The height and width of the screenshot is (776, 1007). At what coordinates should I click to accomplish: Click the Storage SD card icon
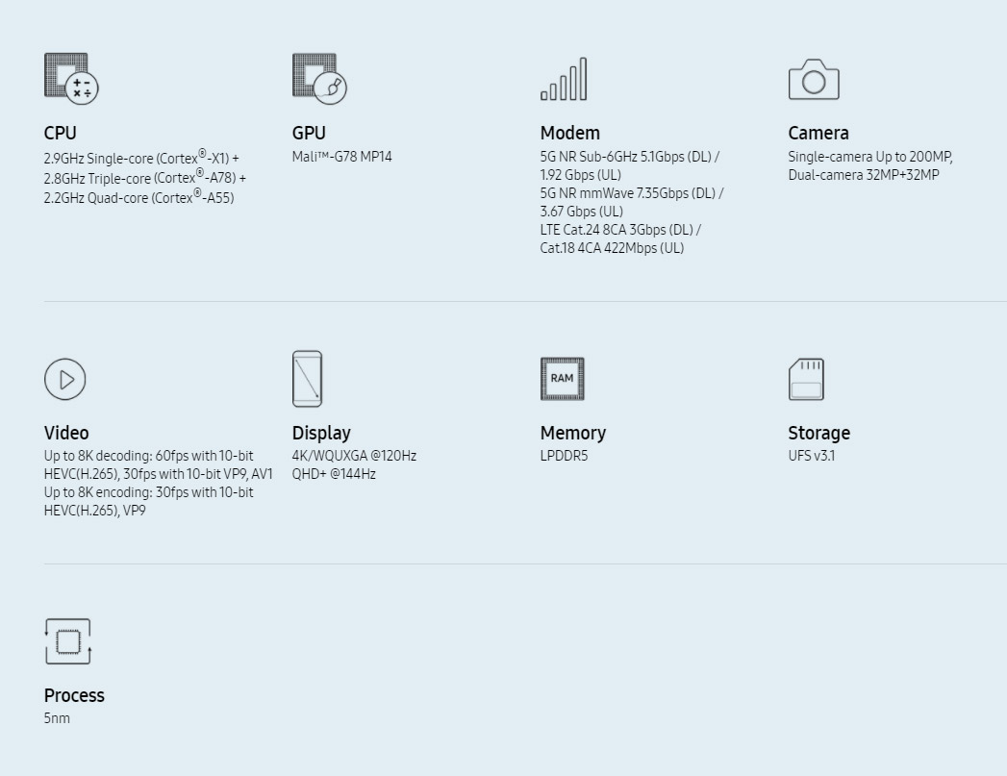coord(806,379)
